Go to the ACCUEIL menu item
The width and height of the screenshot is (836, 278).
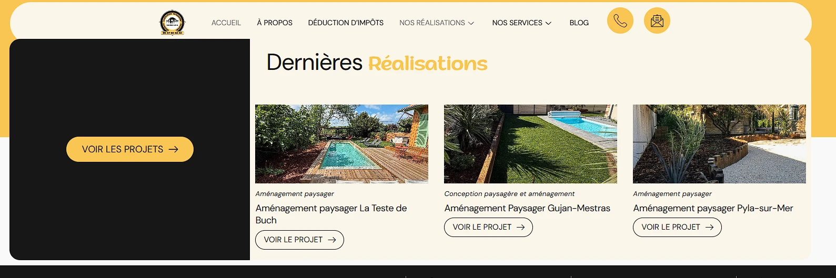point(226,23)
